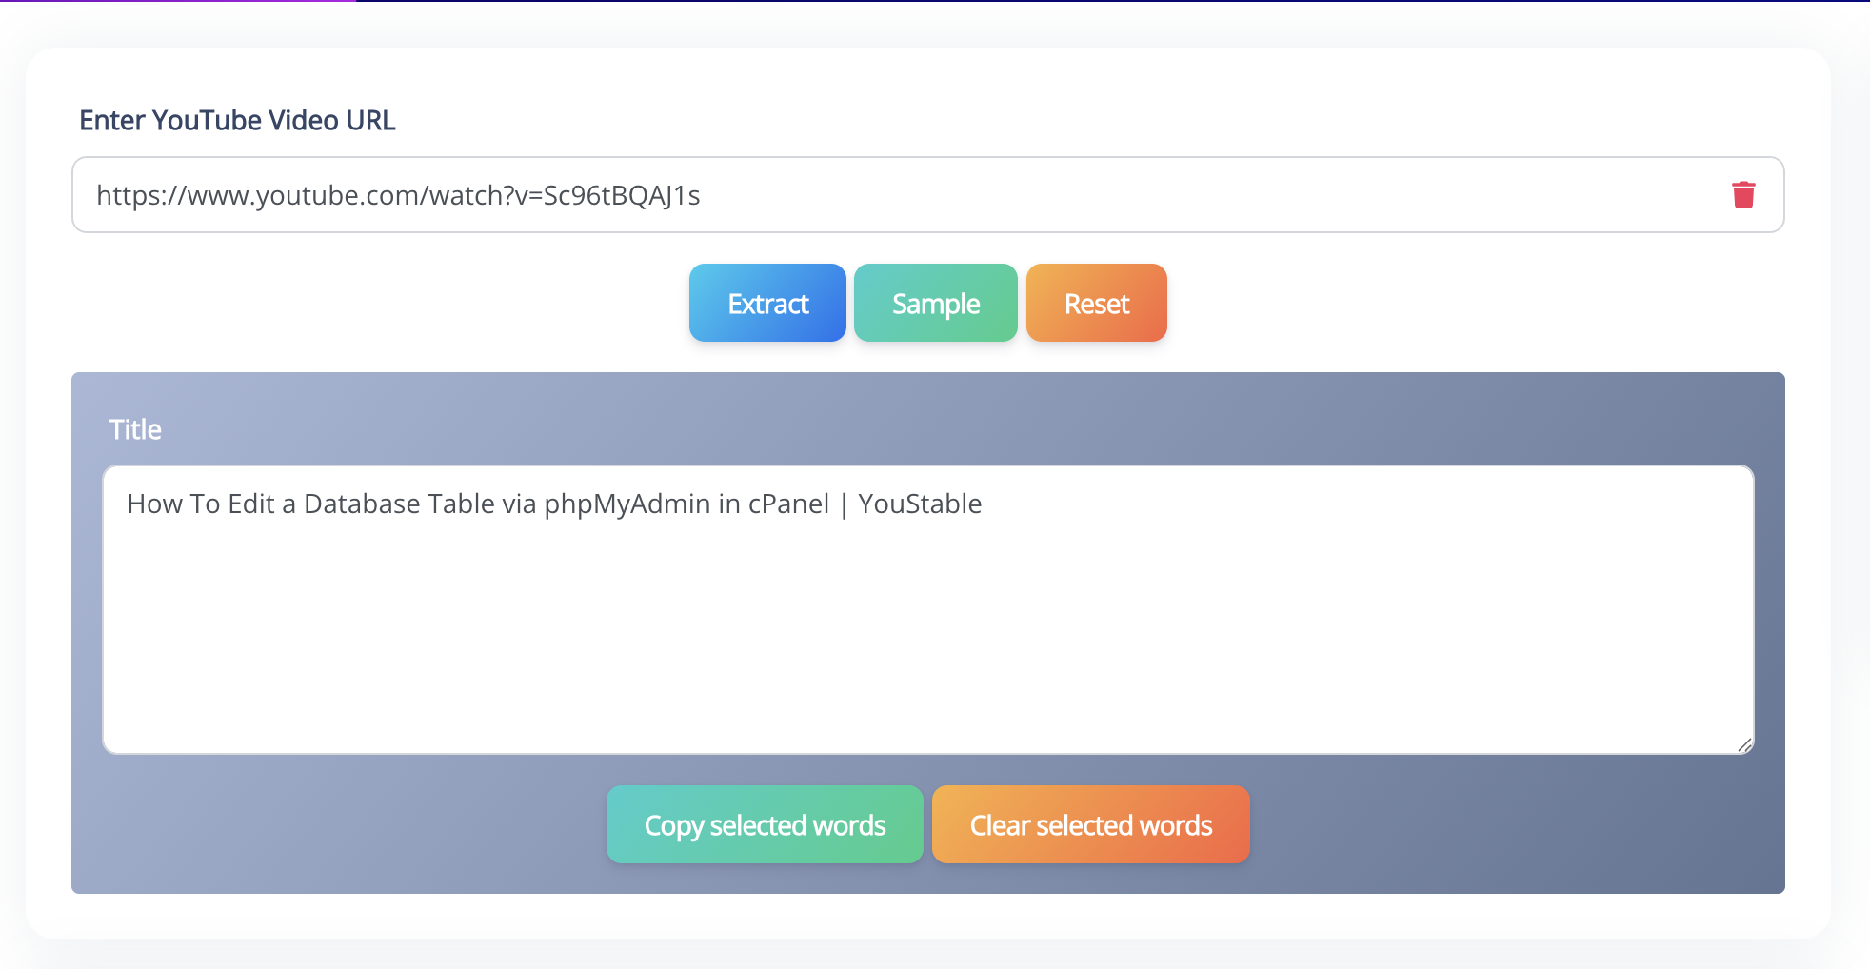Click the word "cPanel" in the title
Image resolution: width=1870 pixels, height=969 pixels.
point(787,504)
